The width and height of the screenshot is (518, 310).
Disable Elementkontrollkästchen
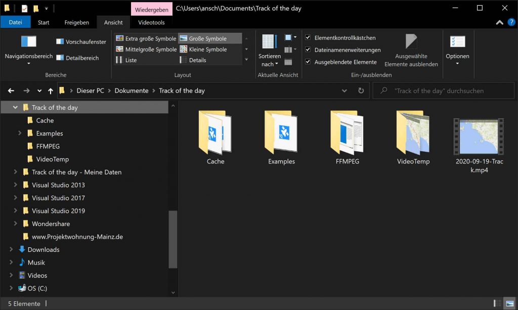[308, 37]
